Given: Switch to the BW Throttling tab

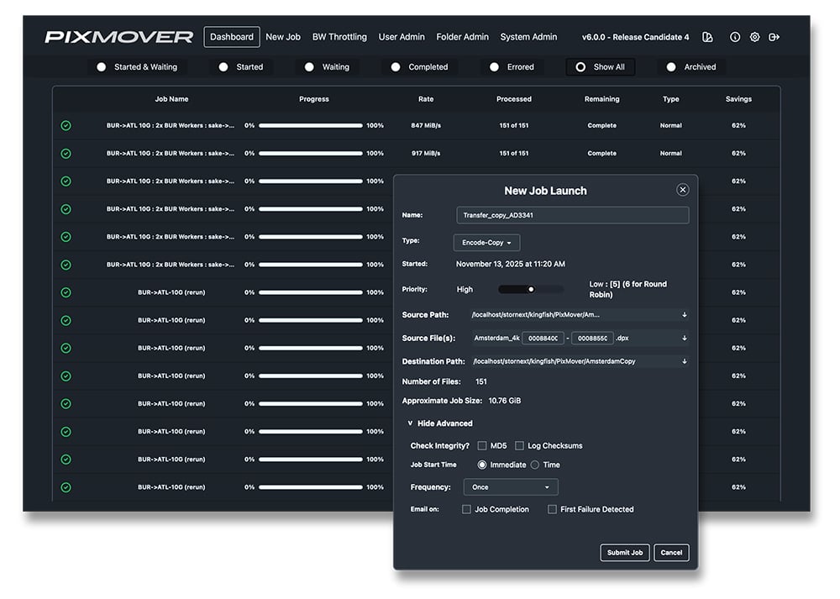Looking at the screenshot, I should (339, 37).
